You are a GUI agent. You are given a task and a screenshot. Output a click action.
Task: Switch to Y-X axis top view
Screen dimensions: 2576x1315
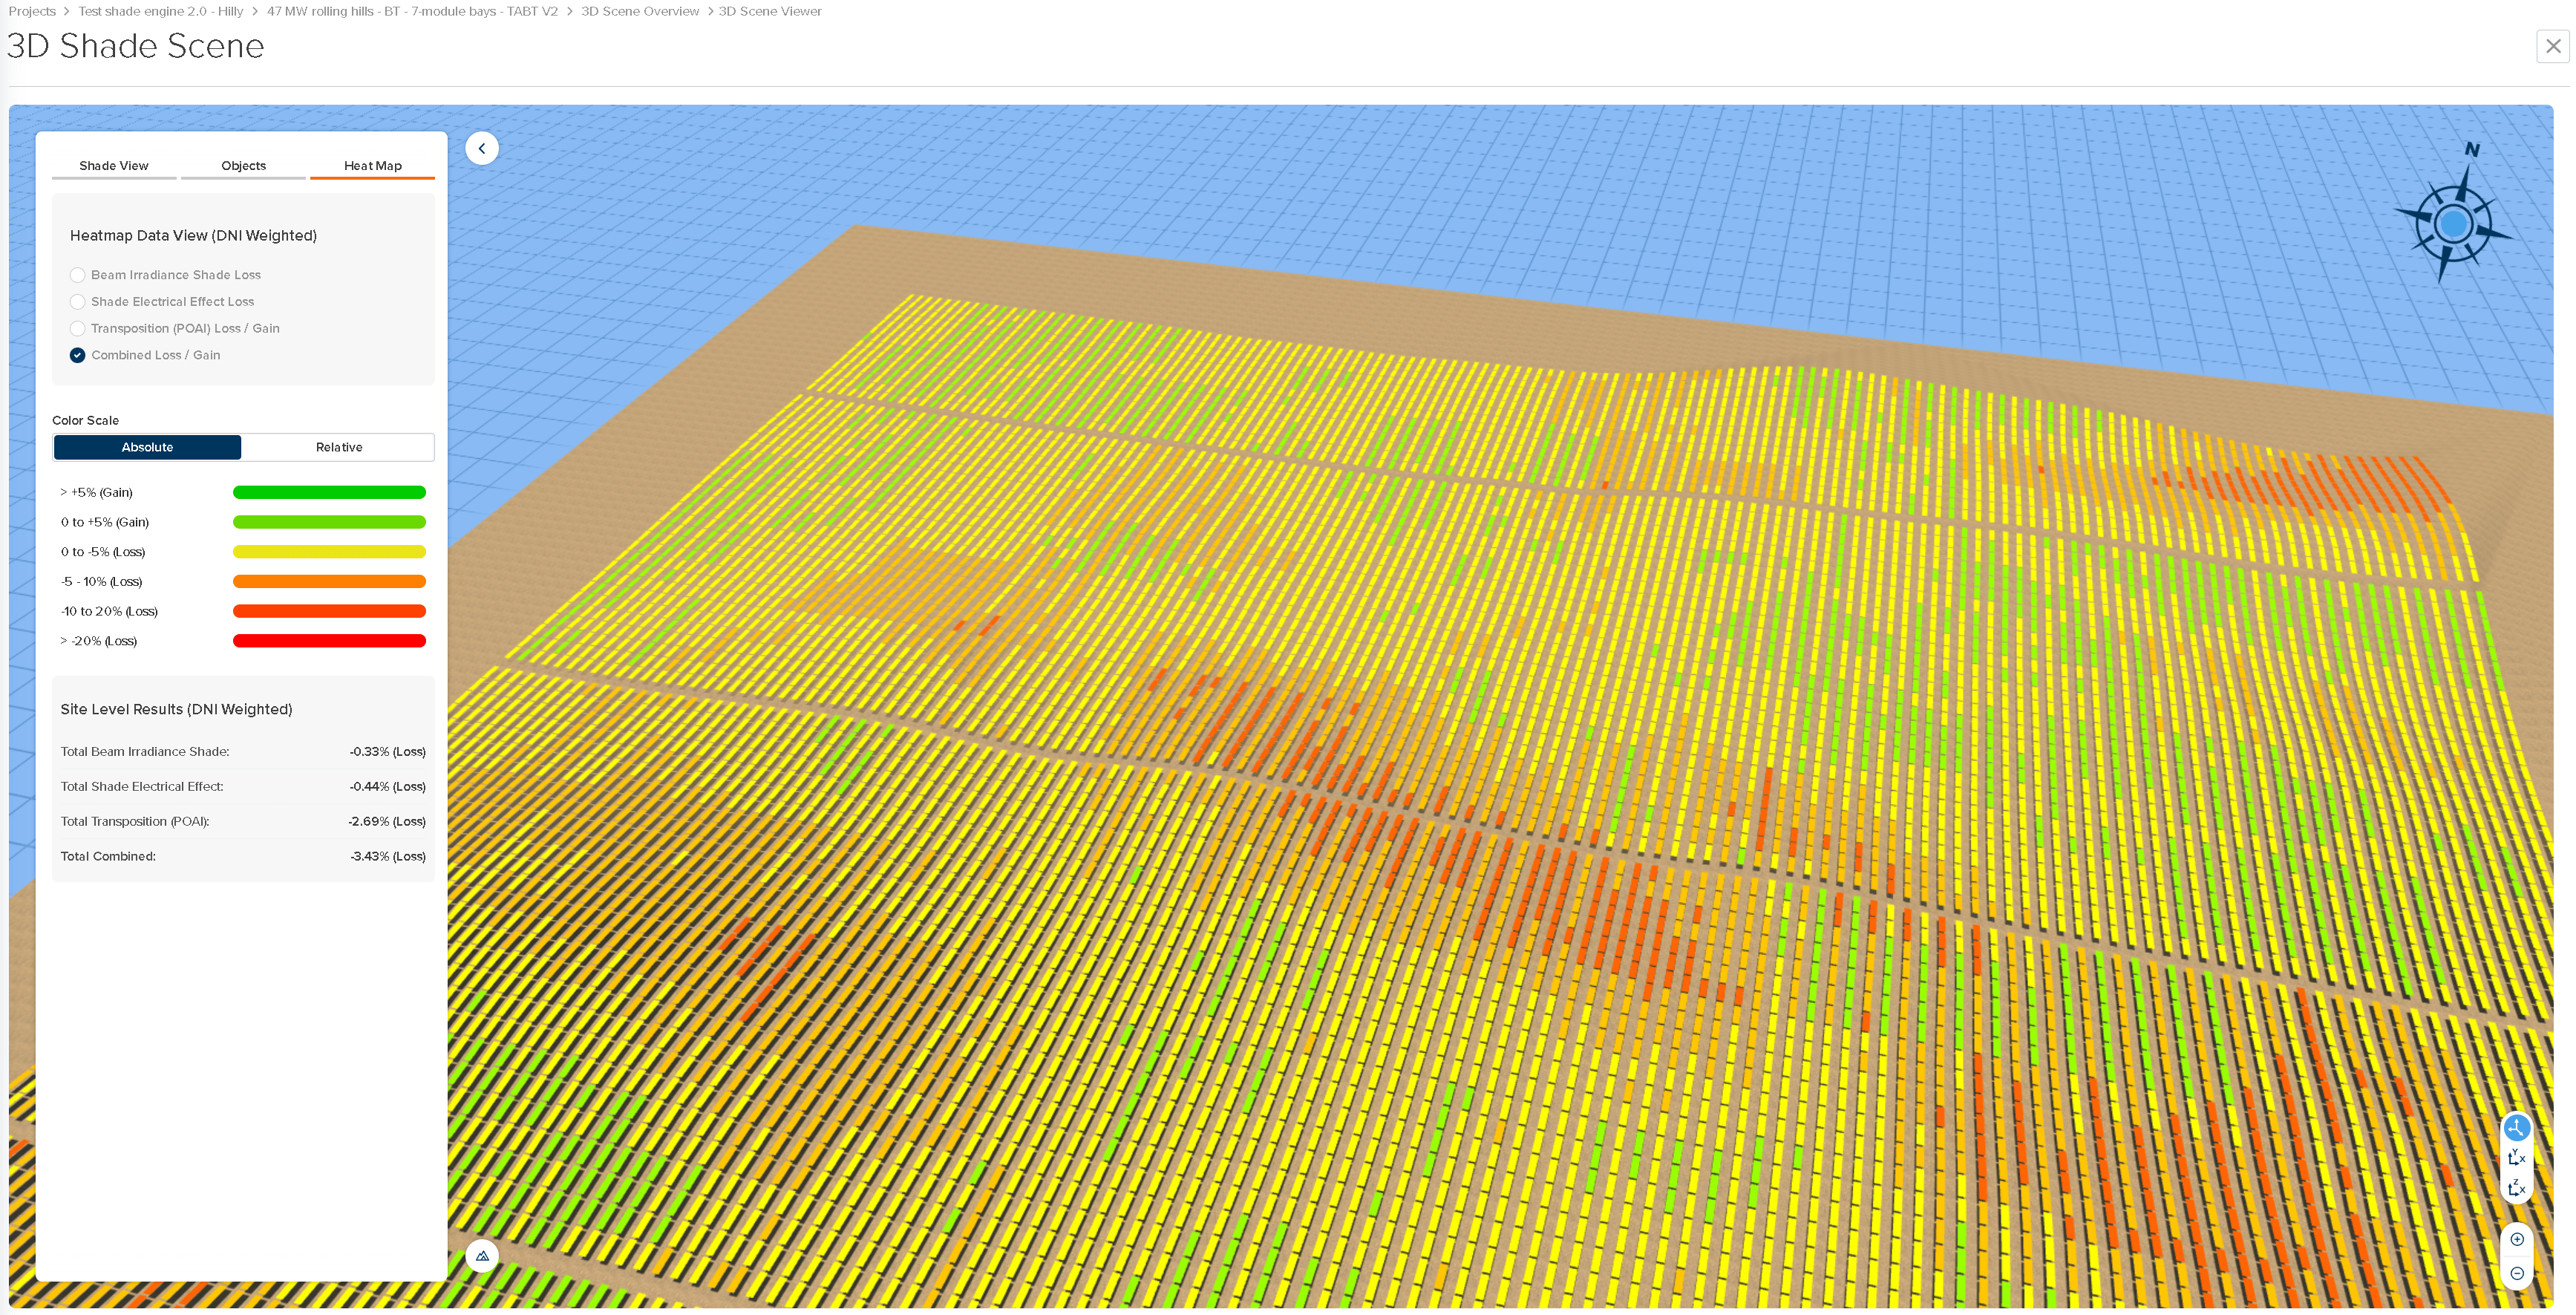pos(2516,1158)
